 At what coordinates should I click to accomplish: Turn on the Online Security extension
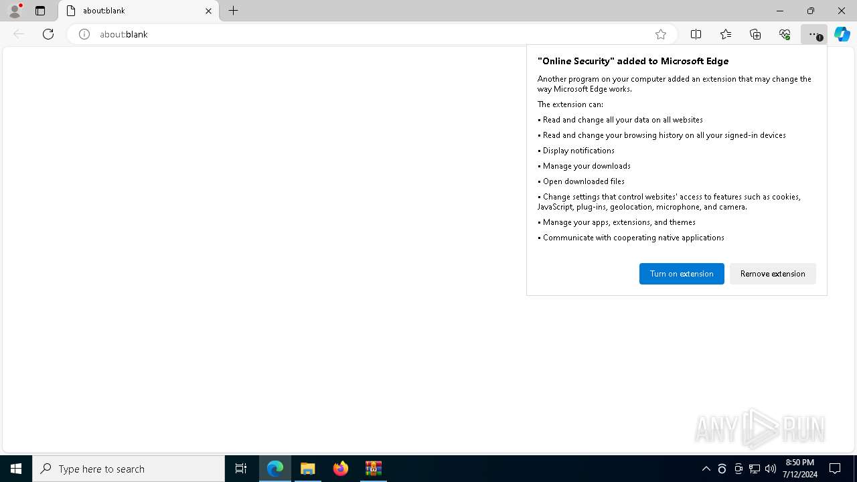coord(682,274)
